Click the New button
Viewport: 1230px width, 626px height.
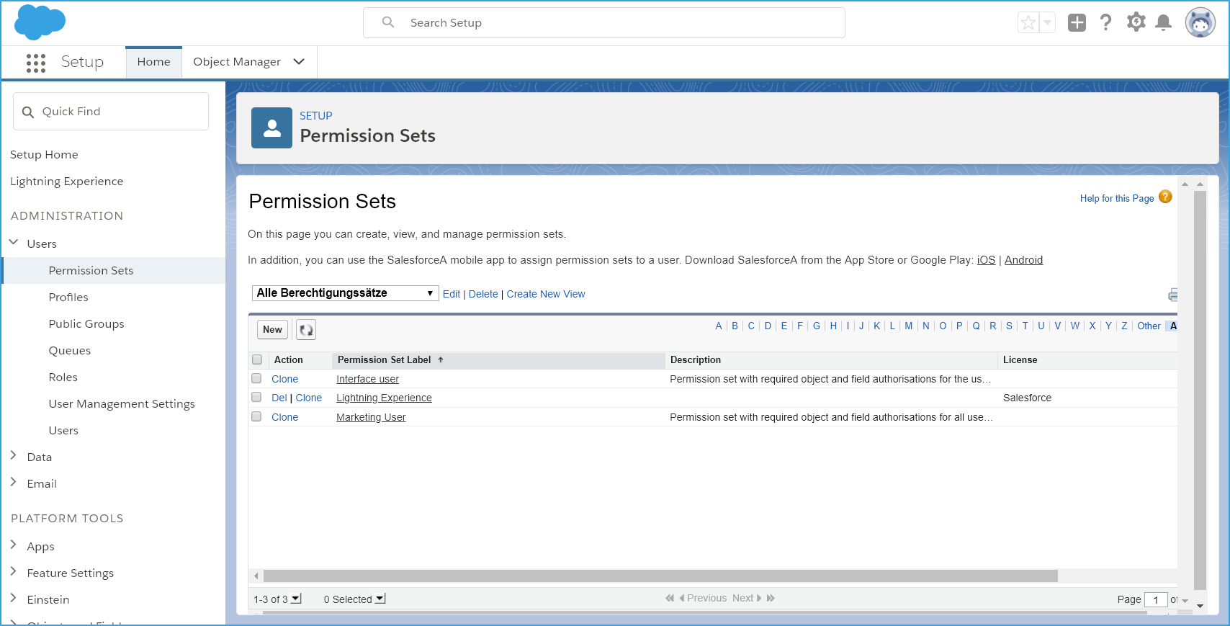click(272, 330)
